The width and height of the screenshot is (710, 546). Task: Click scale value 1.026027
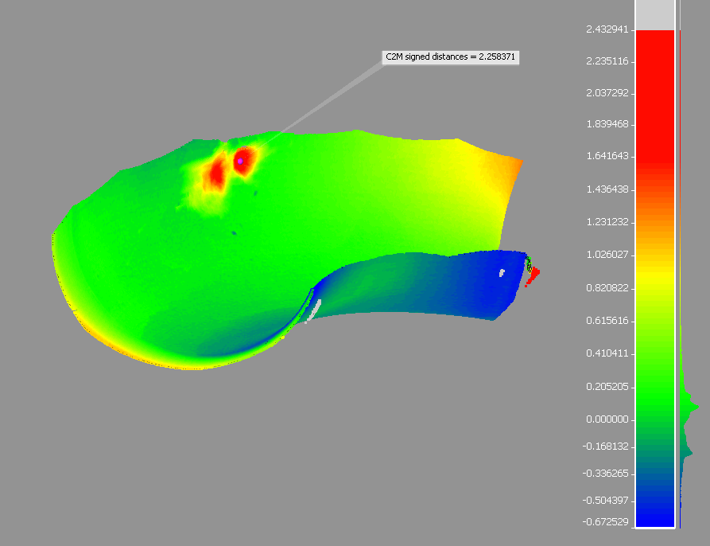pyautogui.click(x=607, y=255)
